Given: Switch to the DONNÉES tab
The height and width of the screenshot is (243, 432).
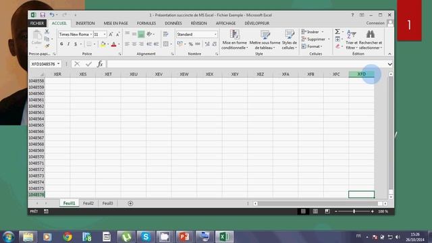Looking at the screenshot, I should (173, 24).
